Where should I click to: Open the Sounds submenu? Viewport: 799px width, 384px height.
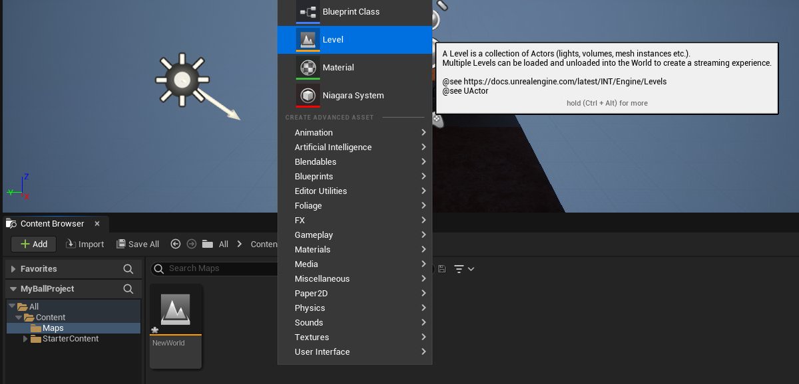click(355, 323)
